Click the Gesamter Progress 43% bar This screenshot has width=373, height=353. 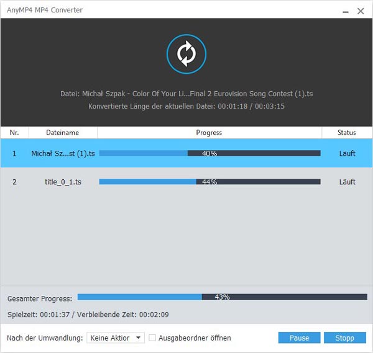pyautogui.click(x=222, y=297)
